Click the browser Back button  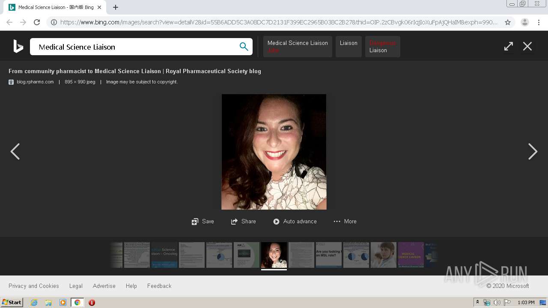click(x=9, y=22)
